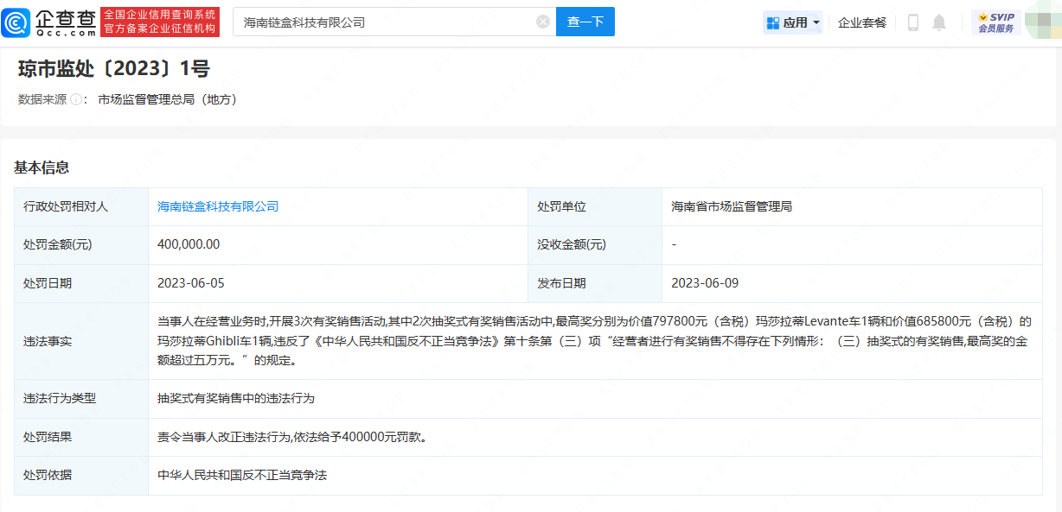The image size is (1062, 512).
Task: Click the 中华人民共和国反不正当竞争法 penalty basis text
Action: pos(242,475)
